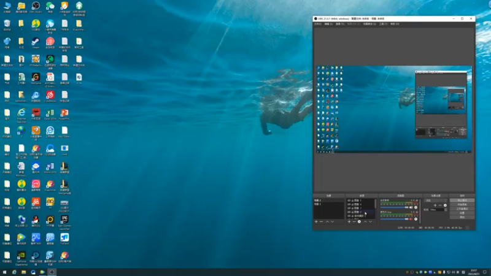
Task: Click the Sources list vertical scrollbar
Action: pos(376,204)
